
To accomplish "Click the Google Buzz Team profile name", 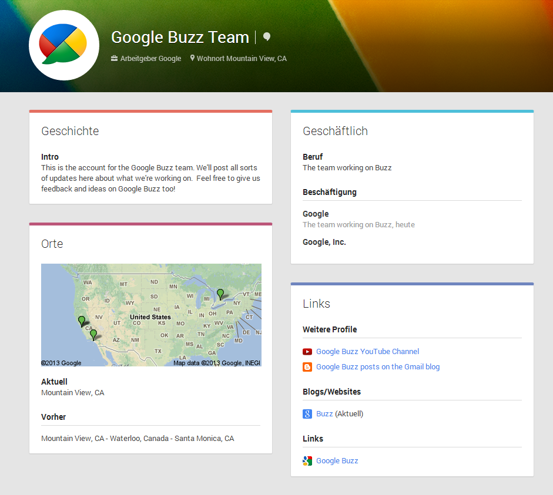I will coord(180,37).
